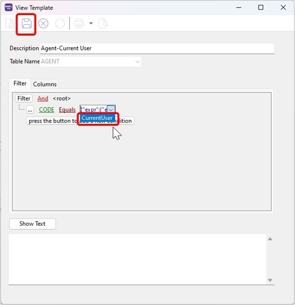Select CurrentUser from the dropdown list
295x305 pixels.
point(97,118)
